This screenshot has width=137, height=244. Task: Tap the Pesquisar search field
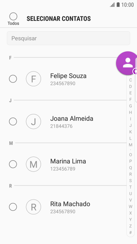(x=68, y=38)
